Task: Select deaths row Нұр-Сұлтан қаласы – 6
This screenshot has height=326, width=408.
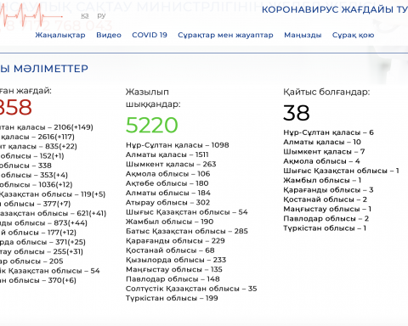Action: click(x=328, y=132)
